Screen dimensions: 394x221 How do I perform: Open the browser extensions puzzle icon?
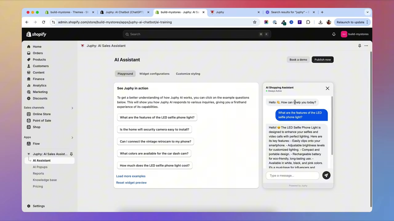(308, 22)
